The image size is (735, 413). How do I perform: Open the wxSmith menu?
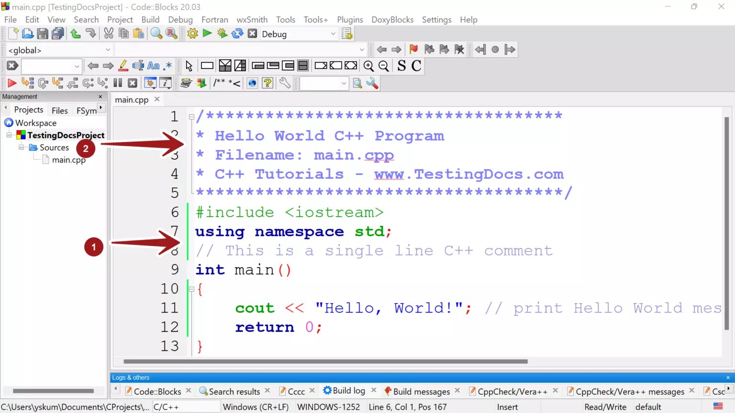(x=252, y=20)
